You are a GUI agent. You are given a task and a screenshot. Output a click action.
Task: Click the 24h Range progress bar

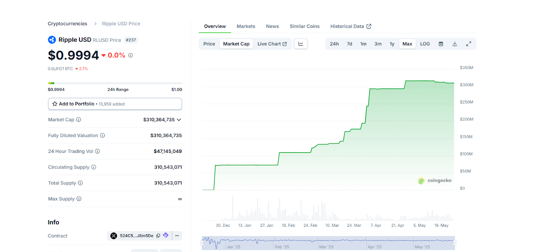(x=115, y=83)
